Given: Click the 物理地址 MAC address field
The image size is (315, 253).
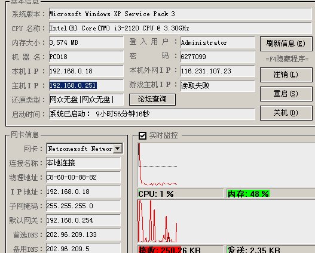Looking at the screenshot, I should pyautogui.click(x=83, y=177).
